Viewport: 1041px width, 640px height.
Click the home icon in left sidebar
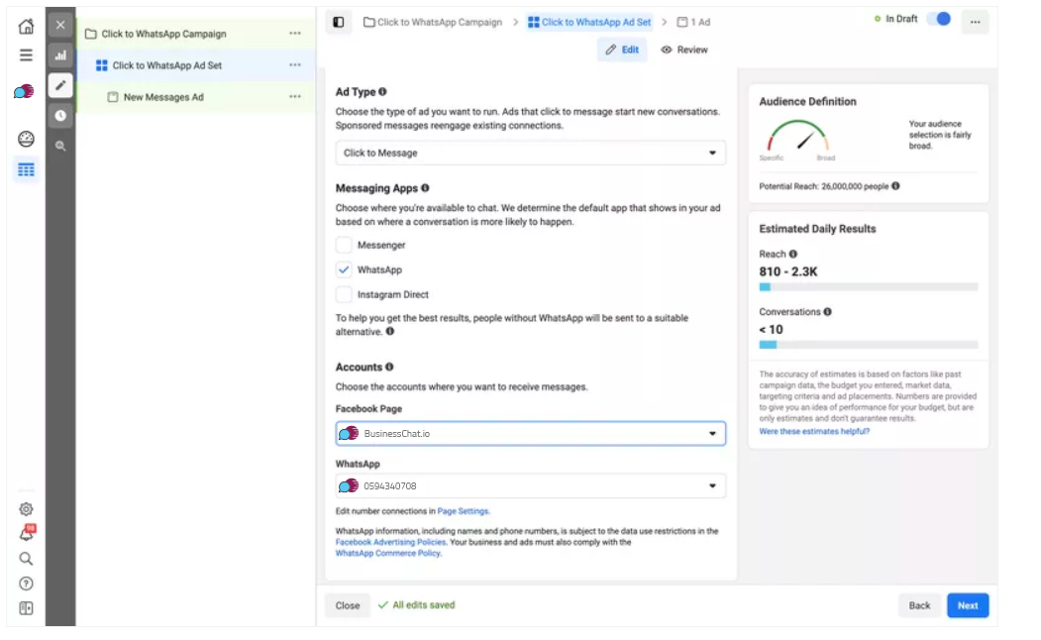click(x=26, y=27)
